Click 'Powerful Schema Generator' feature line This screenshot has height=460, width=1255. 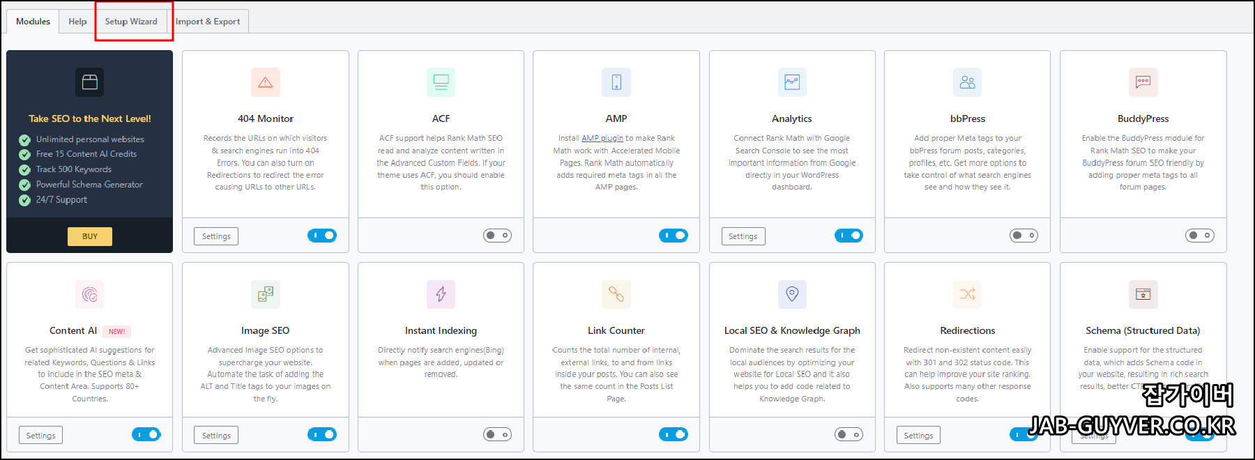point(89,185)
